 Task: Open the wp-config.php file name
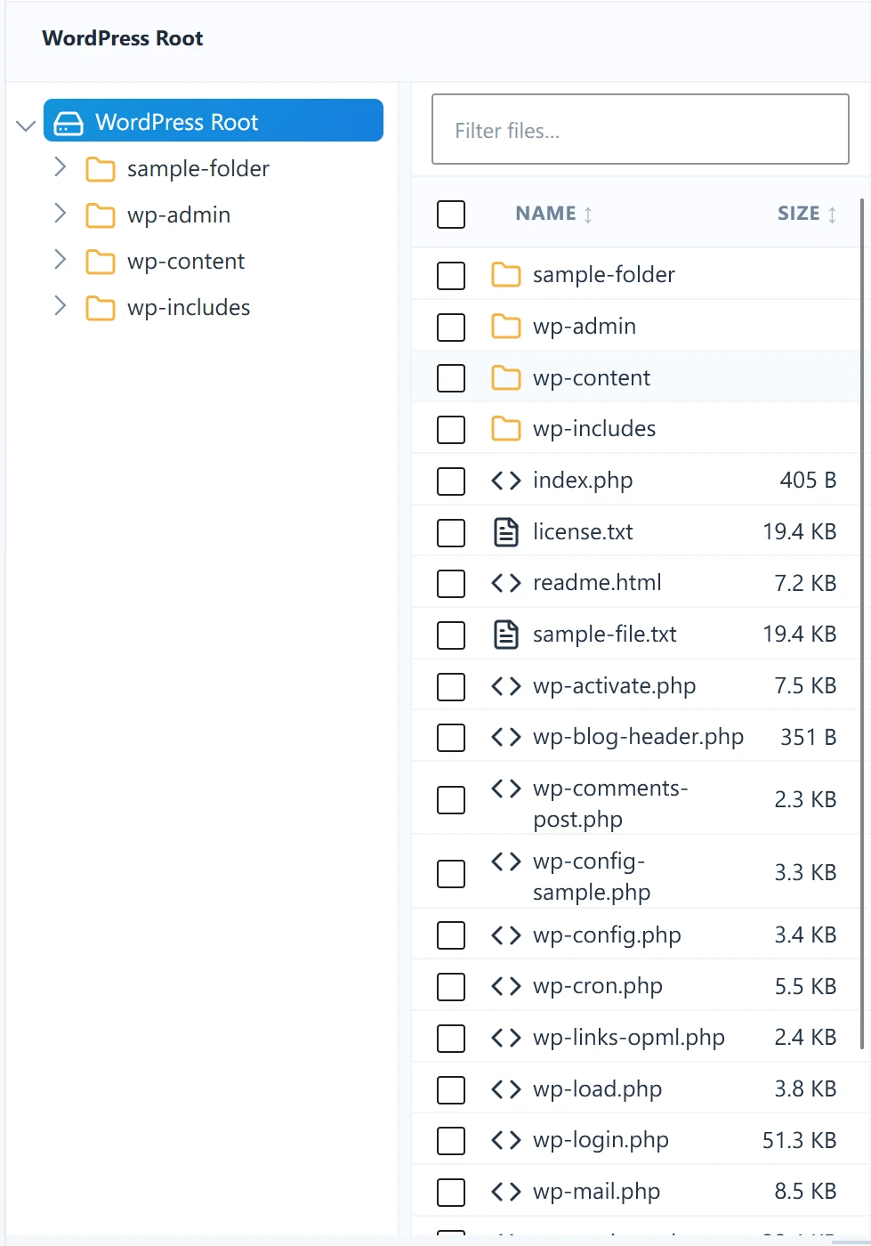pos(607,935)
